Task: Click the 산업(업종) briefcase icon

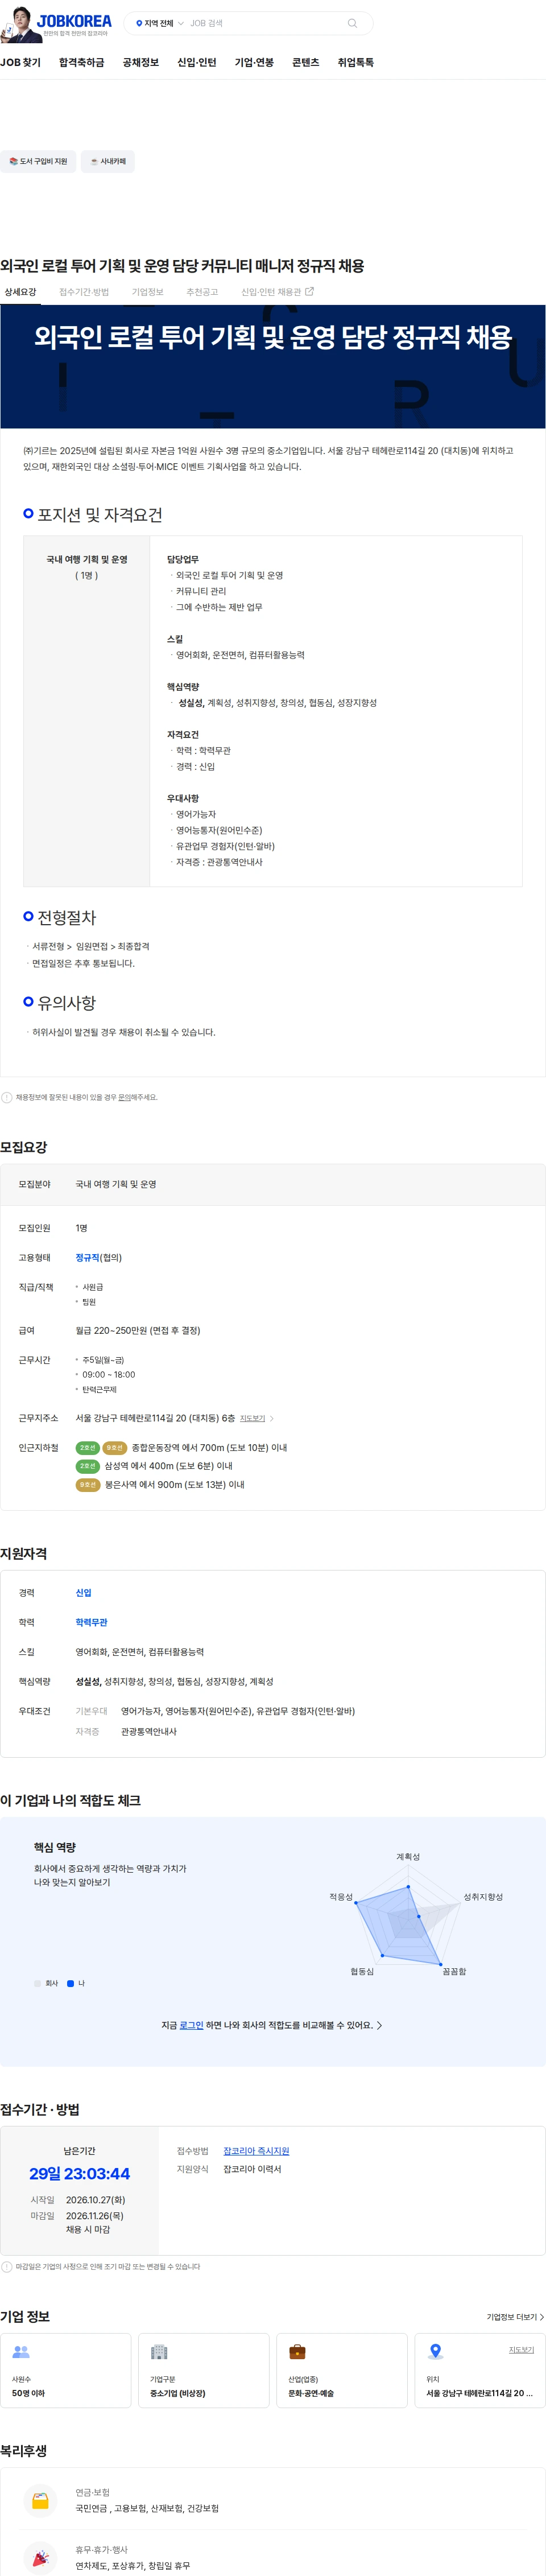Action: (x=297, y=2351)
